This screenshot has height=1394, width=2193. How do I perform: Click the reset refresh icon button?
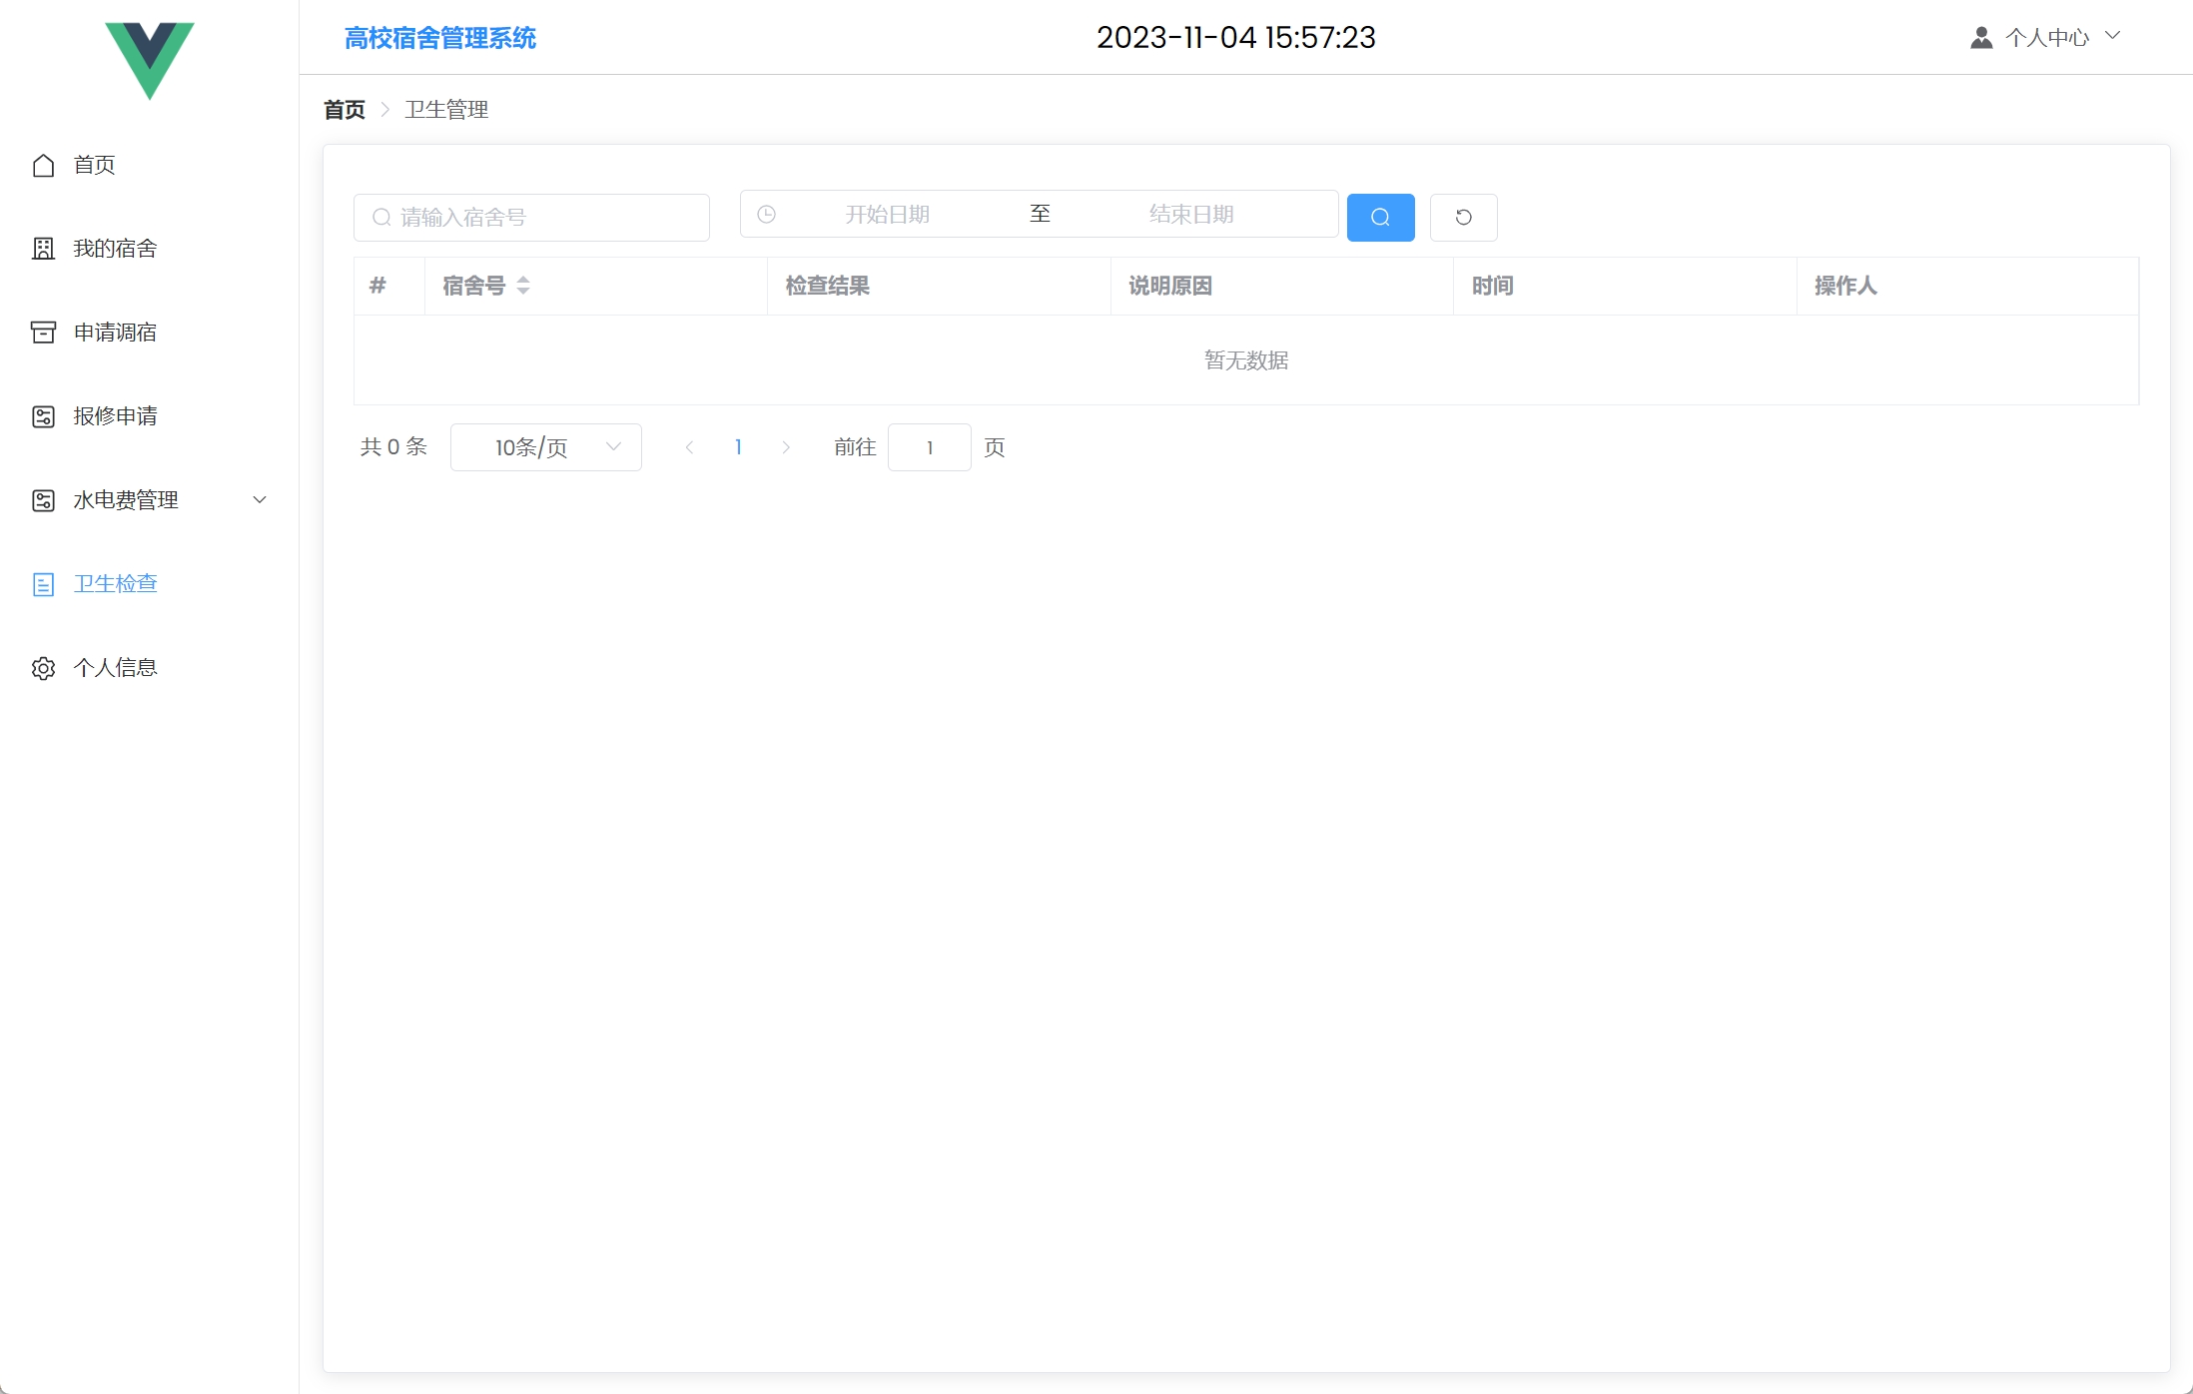coord(1463,217)
